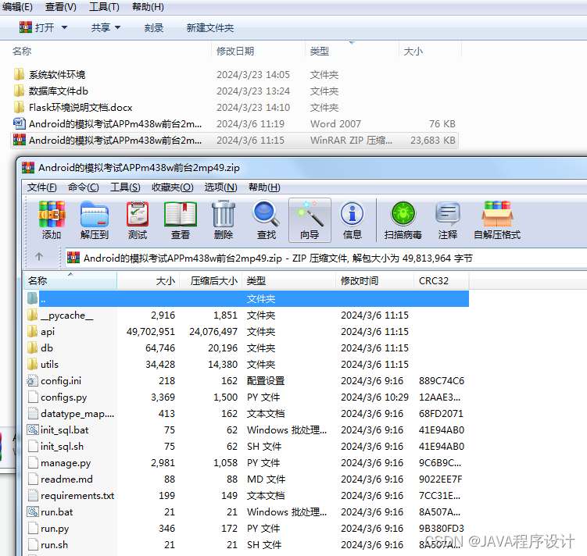This screenshot has width=587, height=556.
Task: Click the Scan Virus (扫描病毒) icon
Action: coord(403,214)
